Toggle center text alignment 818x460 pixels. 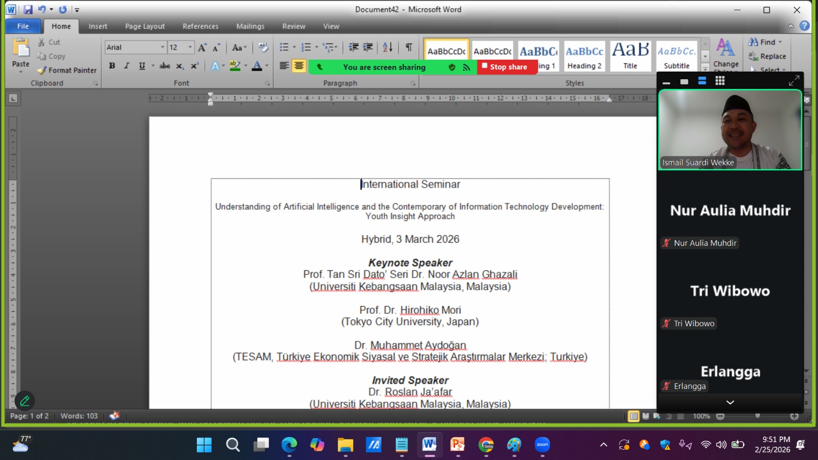pyautogui.click(x=299, y=66)
